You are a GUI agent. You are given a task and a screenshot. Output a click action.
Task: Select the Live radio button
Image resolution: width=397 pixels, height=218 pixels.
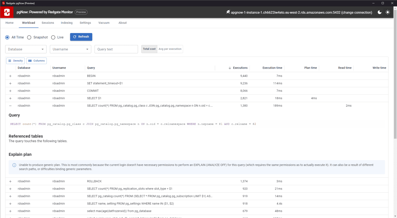pyautogui.click(x=53, y=37)
